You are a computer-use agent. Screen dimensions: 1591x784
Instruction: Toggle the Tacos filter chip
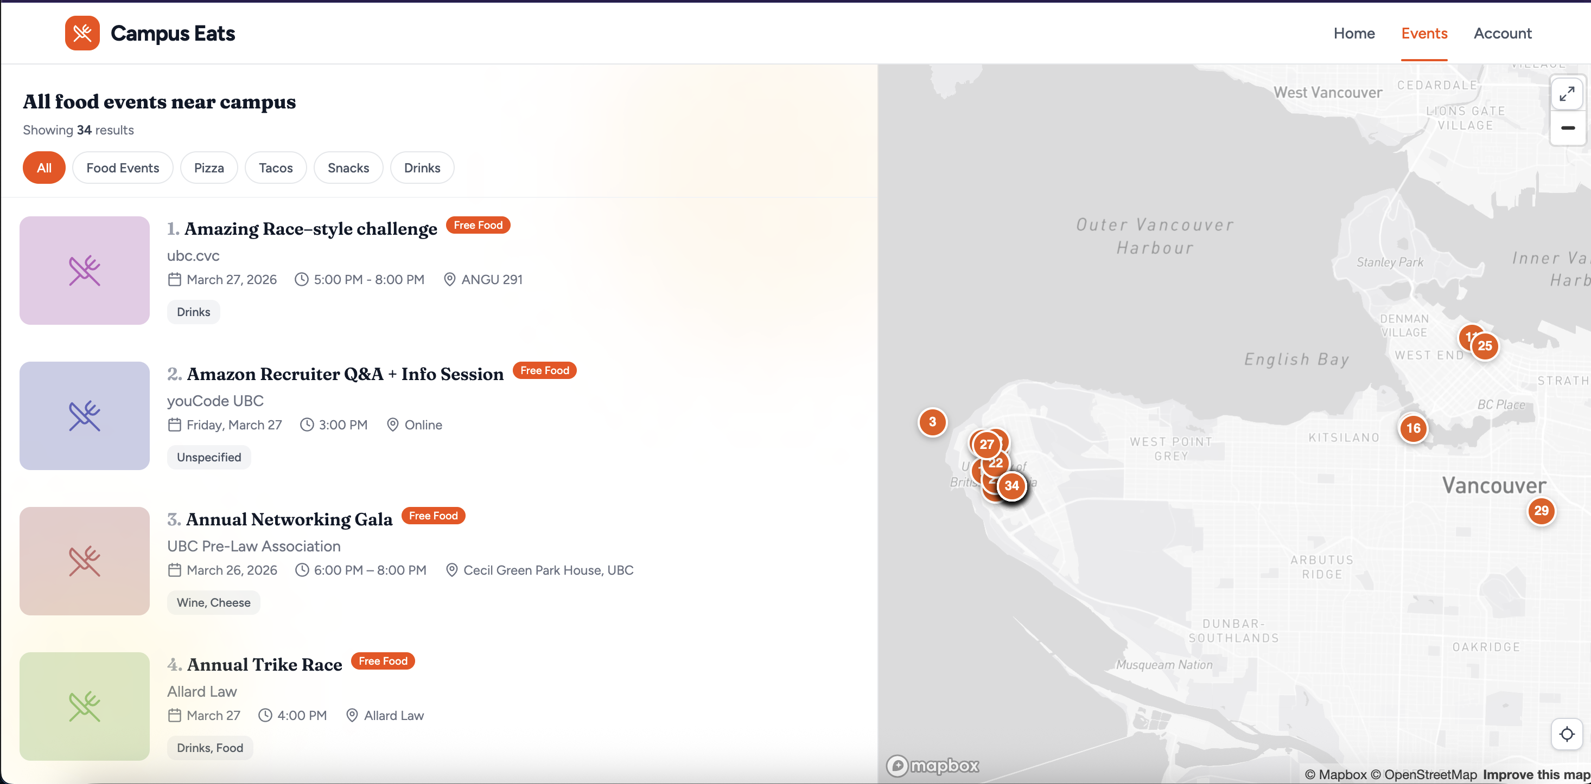(x=276, y=168)
